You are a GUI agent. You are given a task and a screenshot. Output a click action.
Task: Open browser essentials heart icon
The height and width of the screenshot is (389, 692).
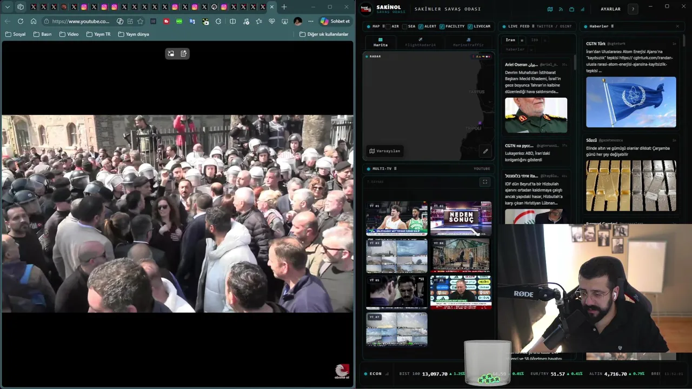(x=271, y=21)
